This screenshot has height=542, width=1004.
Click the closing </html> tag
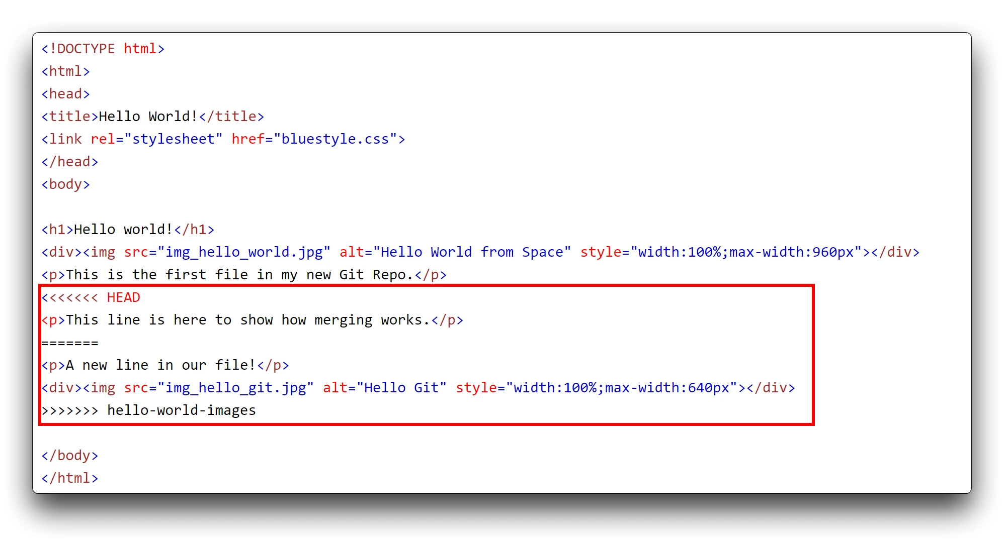pyautogui.click(x=69, y=478)
